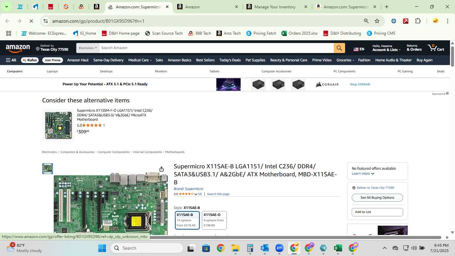Expand the Learn more chevron
The width and height of the screenshot is (455, 256).
tap(372, 174)
